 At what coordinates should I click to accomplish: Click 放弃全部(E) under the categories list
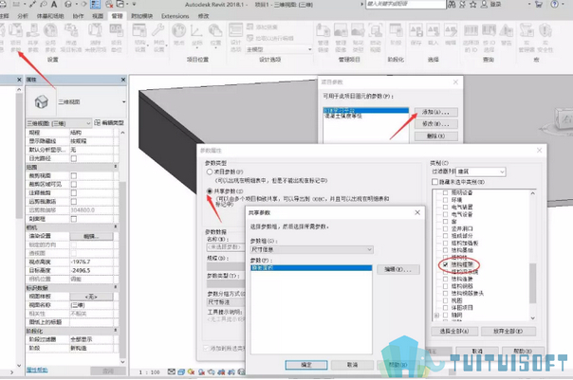click(x=508, y=331)
